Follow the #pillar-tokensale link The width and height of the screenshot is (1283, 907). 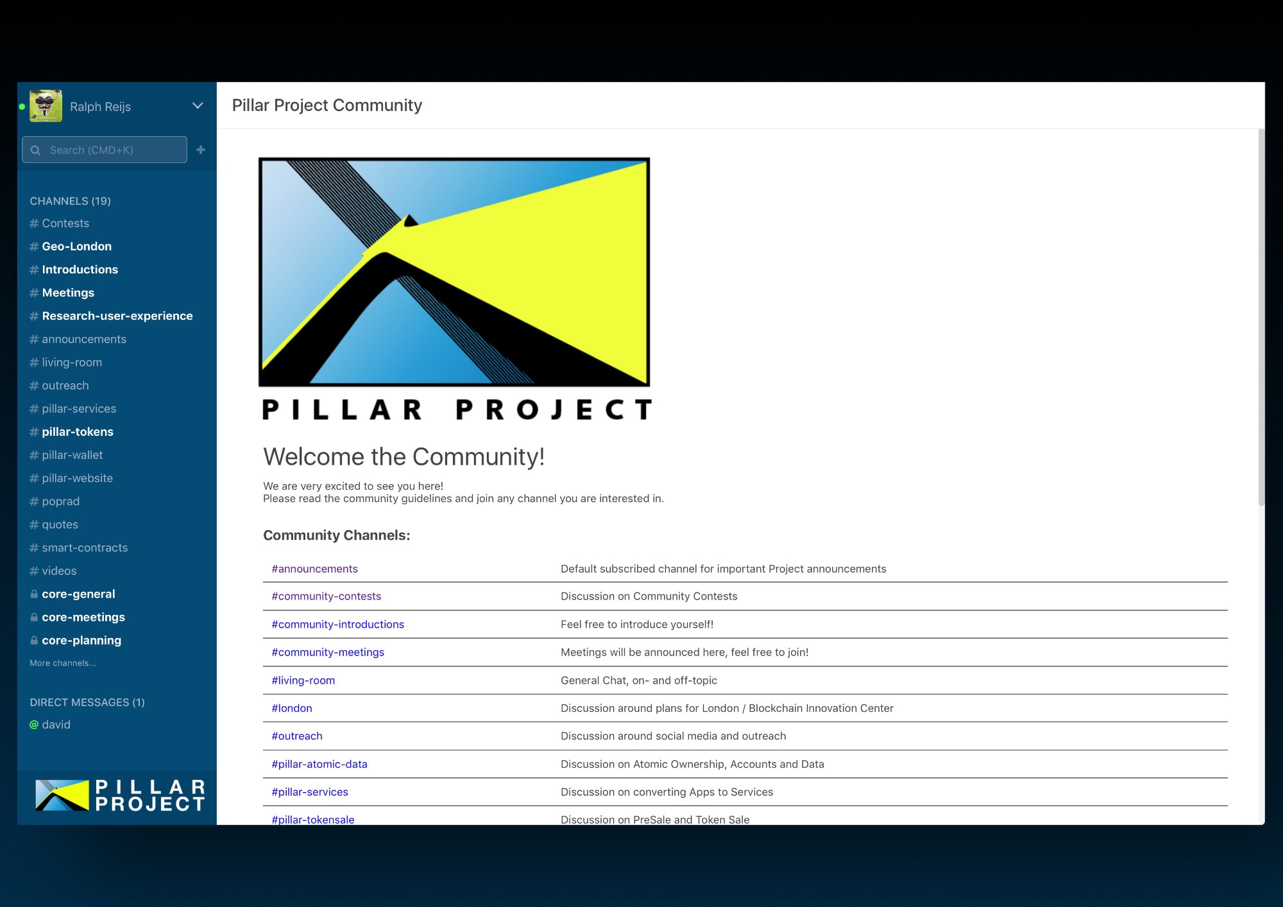[x=313, y=820]
